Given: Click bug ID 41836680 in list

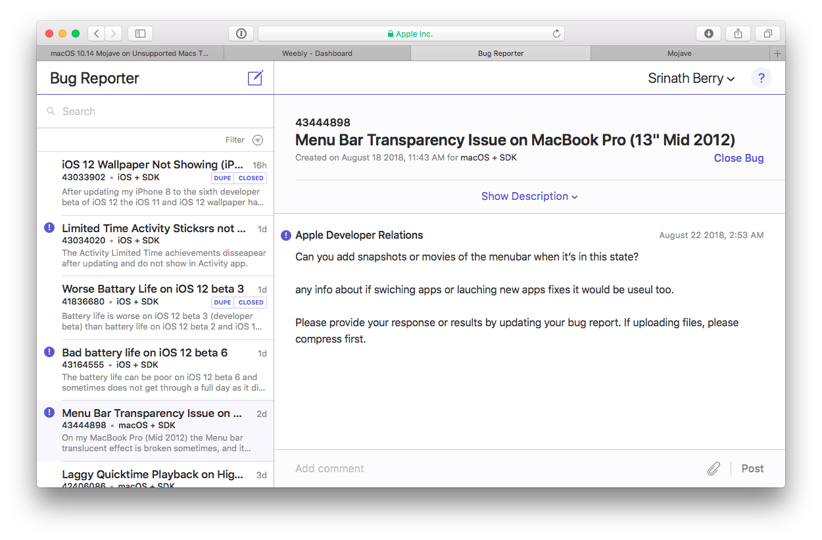Looking at the screenshot, I should [84, 302].
